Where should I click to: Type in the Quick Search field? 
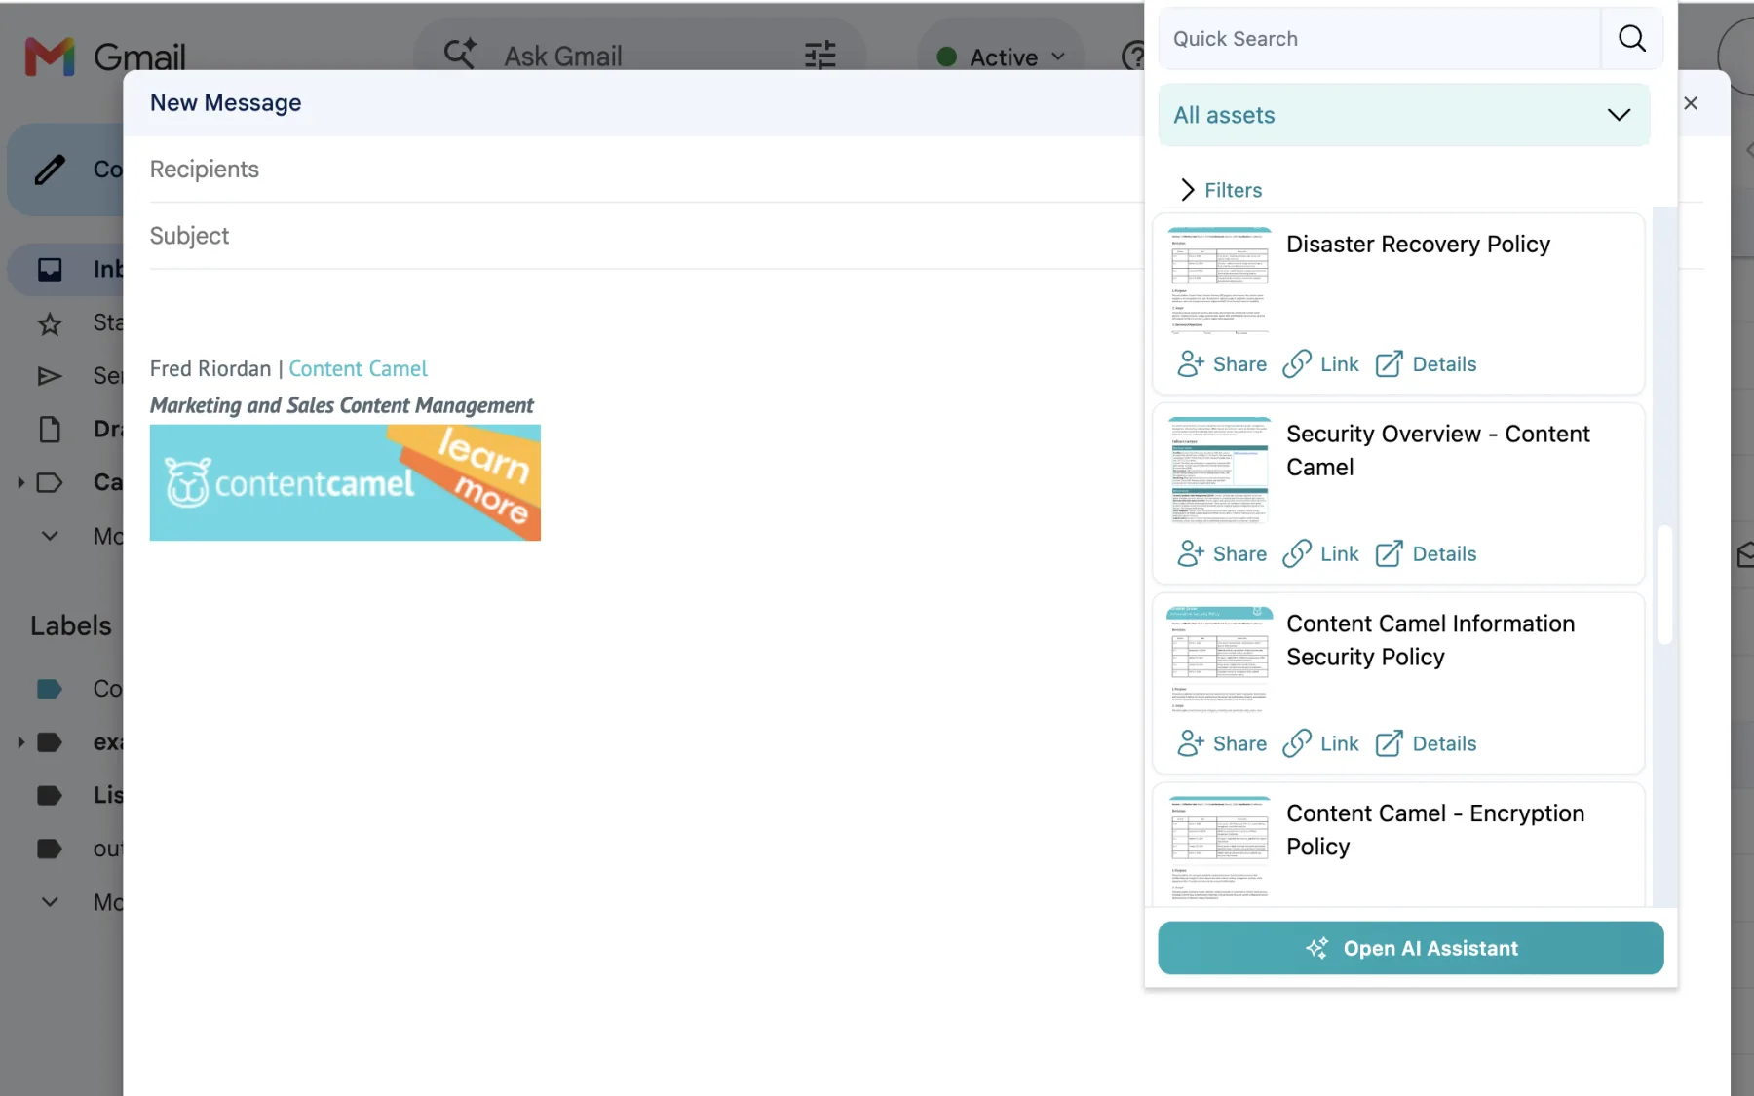[x=1380, y=39]
